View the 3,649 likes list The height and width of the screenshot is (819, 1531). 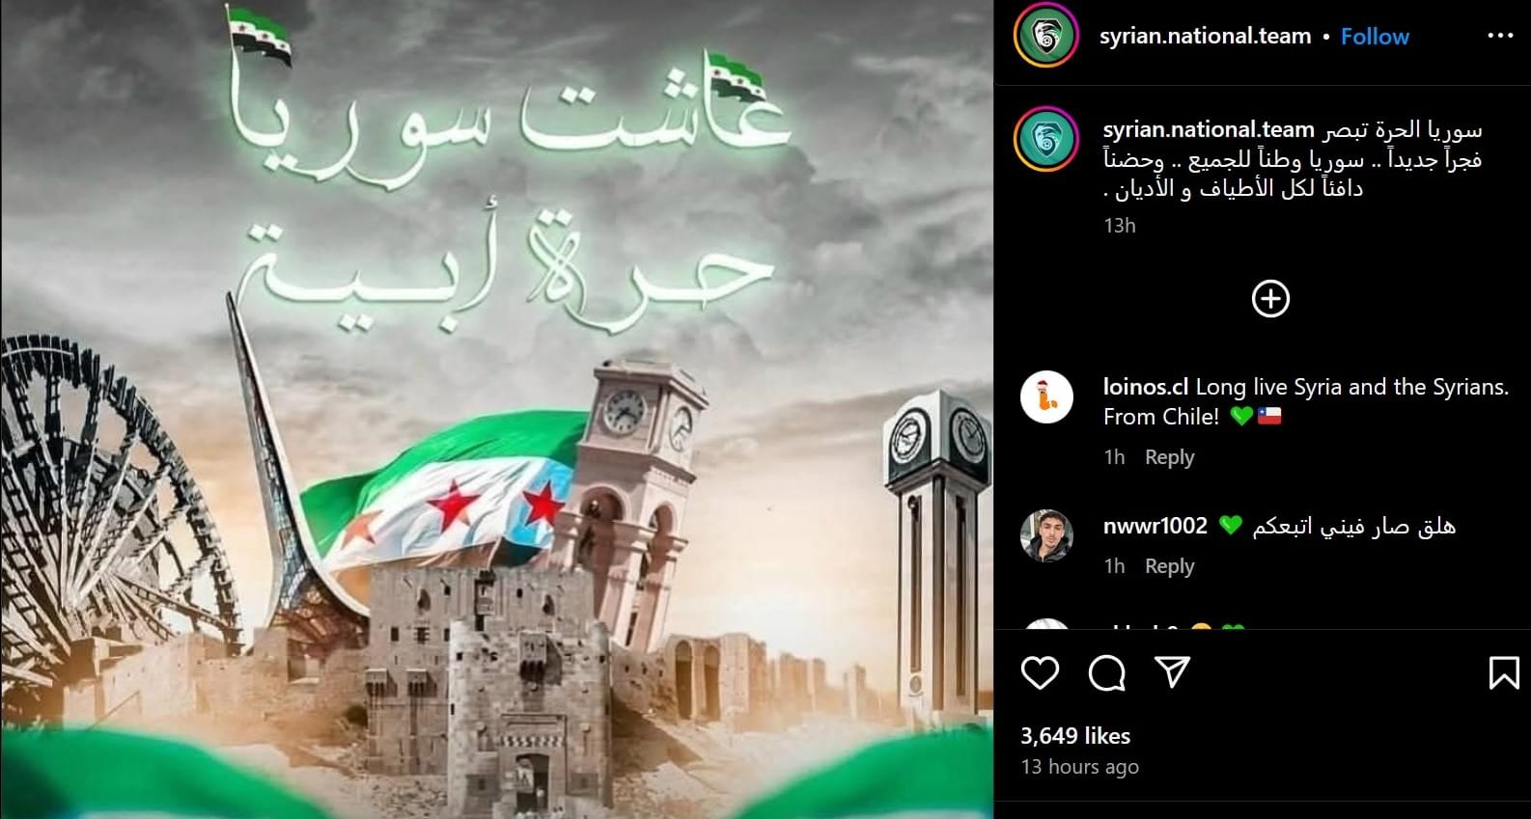click(x=1075, y=736)
